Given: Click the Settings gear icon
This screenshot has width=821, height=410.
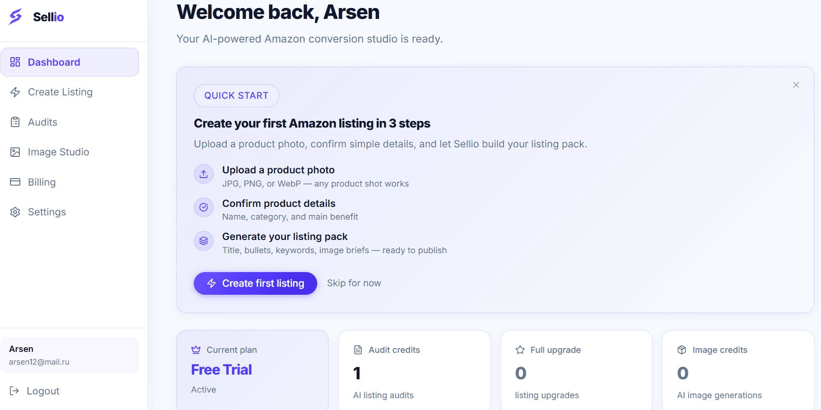Looking at the screenshot, I should pos(15,212).
